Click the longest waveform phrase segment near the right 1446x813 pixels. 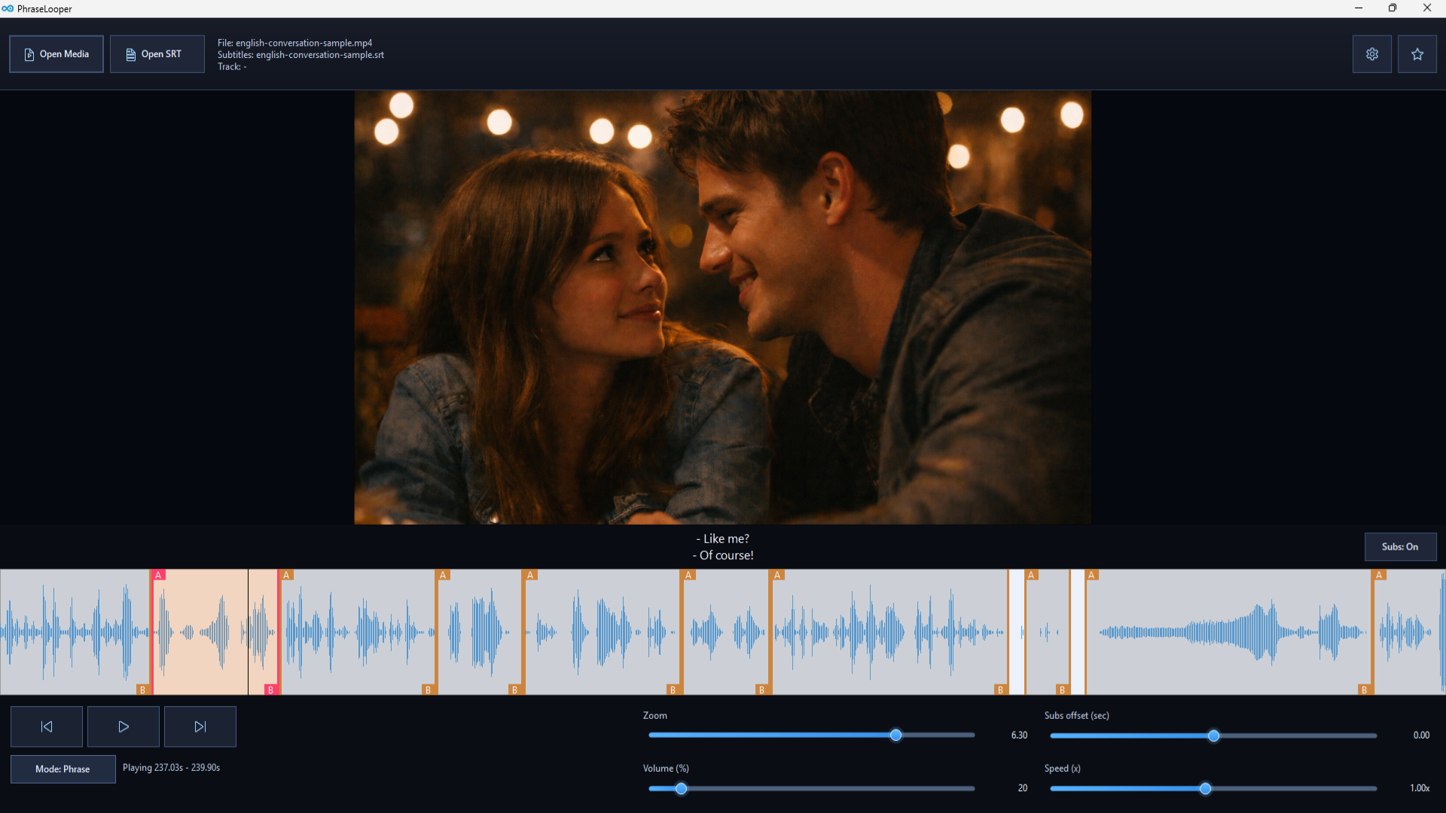[x=1228, y=632]
